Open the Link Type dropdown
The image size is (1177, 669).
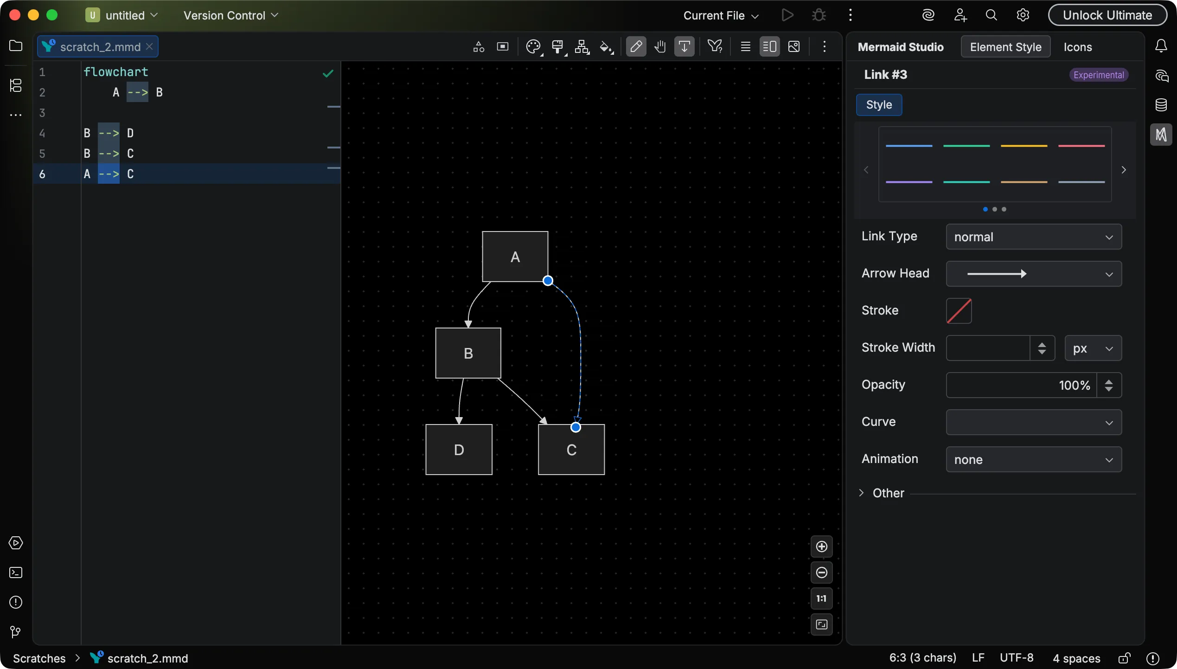[1033, 237]
